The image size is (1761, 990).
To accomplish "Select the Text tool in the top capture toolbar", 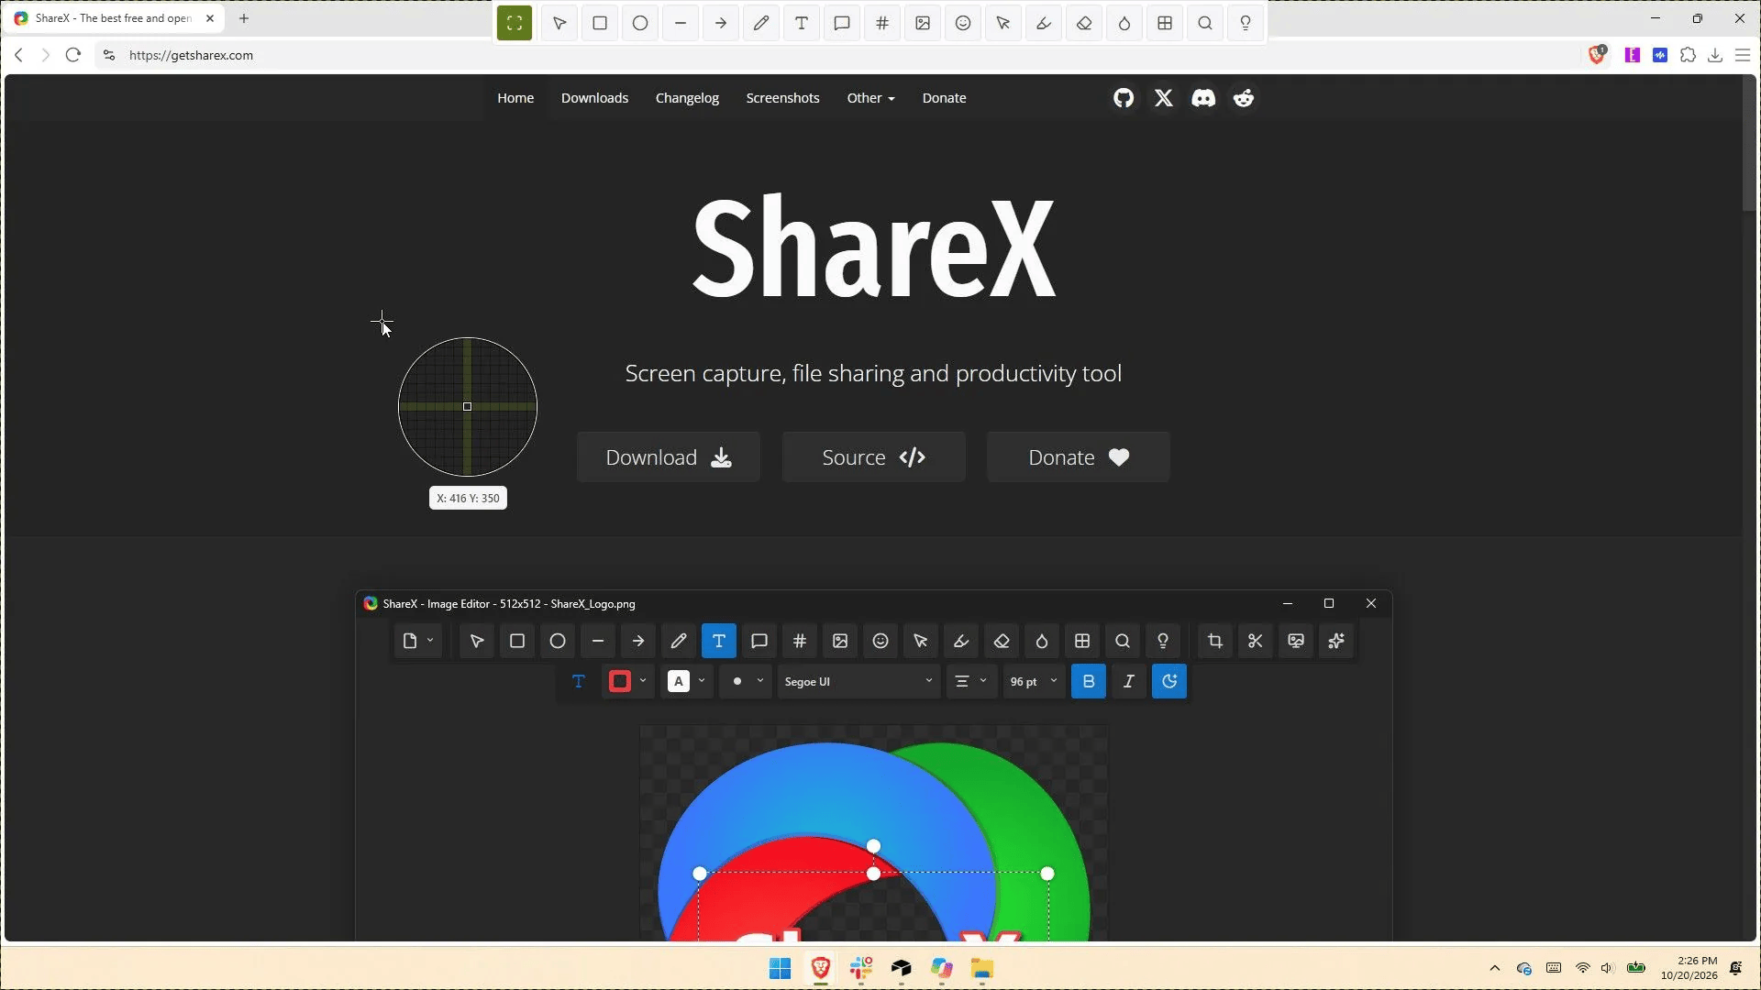I will 802,24.
